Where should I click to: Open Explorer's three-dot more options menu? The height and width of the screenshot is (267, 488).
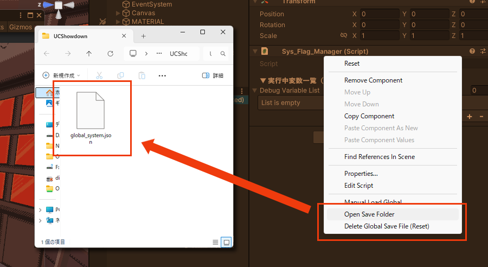pos(162,75)
